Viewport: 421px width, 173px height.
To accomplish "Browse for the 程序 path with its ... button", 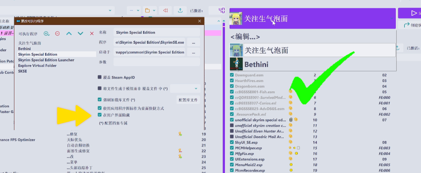I will pos(194,43).
